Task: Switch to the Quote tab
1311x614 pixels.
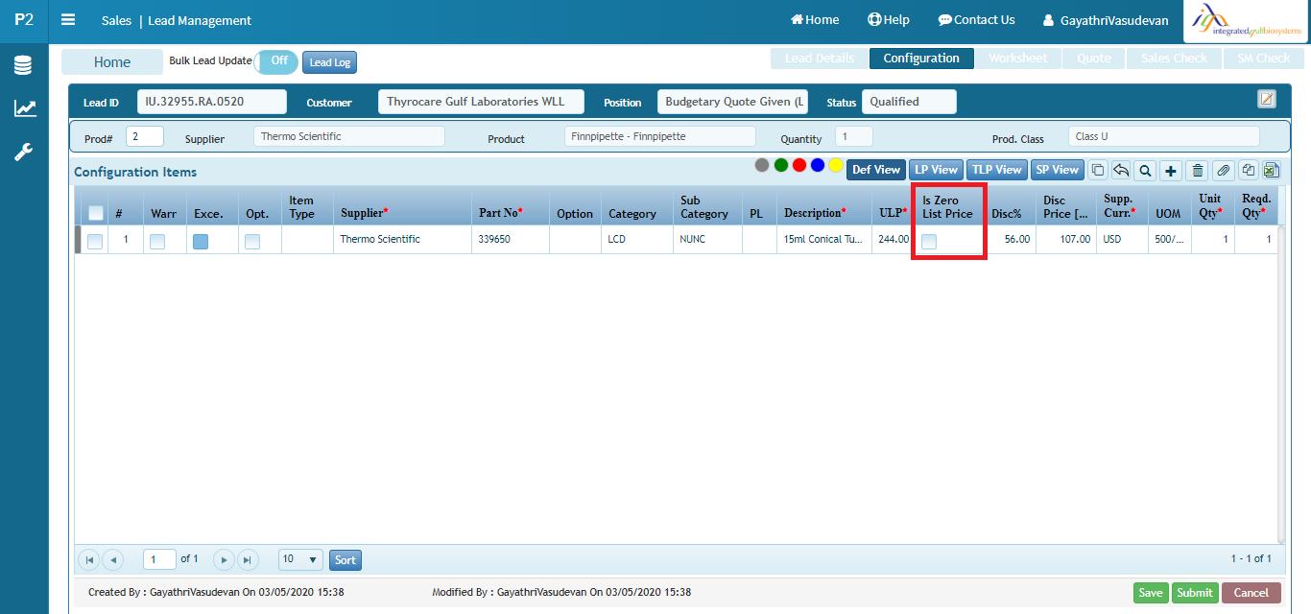Action: pyautogui.click(x=1093, y=59)
